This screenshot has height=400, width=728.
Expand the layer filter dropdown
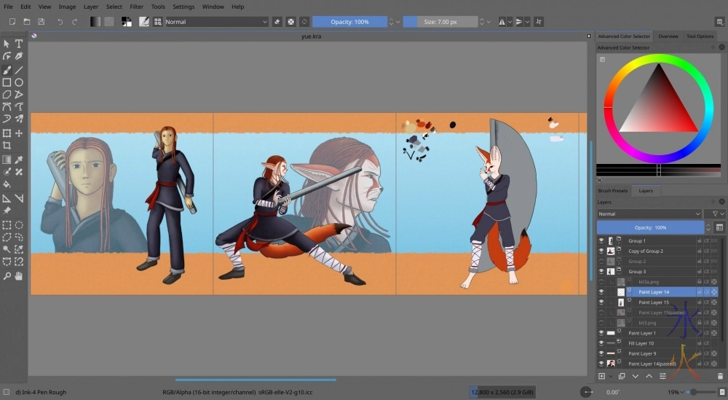click(x=713, y=214)
